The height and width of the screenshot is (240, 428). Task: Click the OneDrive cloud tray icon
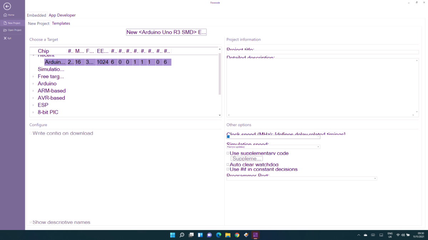pos(366,235)
